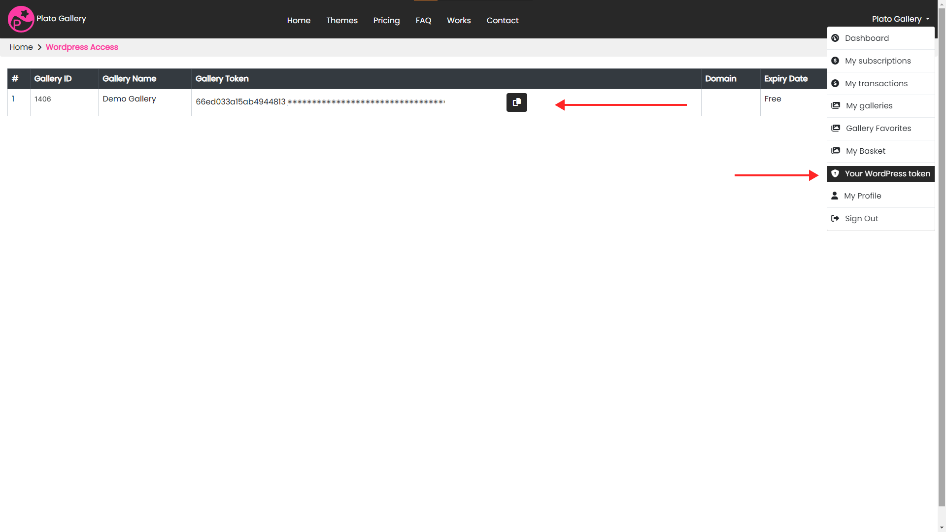The height and width of the screenshot is (532, 946).
Task: Click the vertical scrollbar thumb
Action: click(x=942, y=257)
